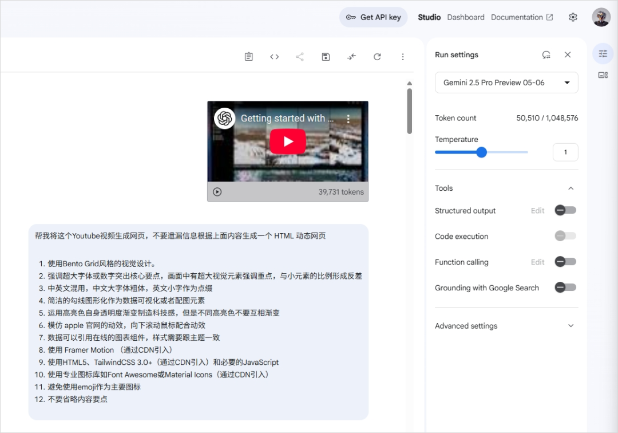Click the share icon above the prompt
The width and height of the screenshot is (618, 433).
pyautogui.click(x=300, y=56)
